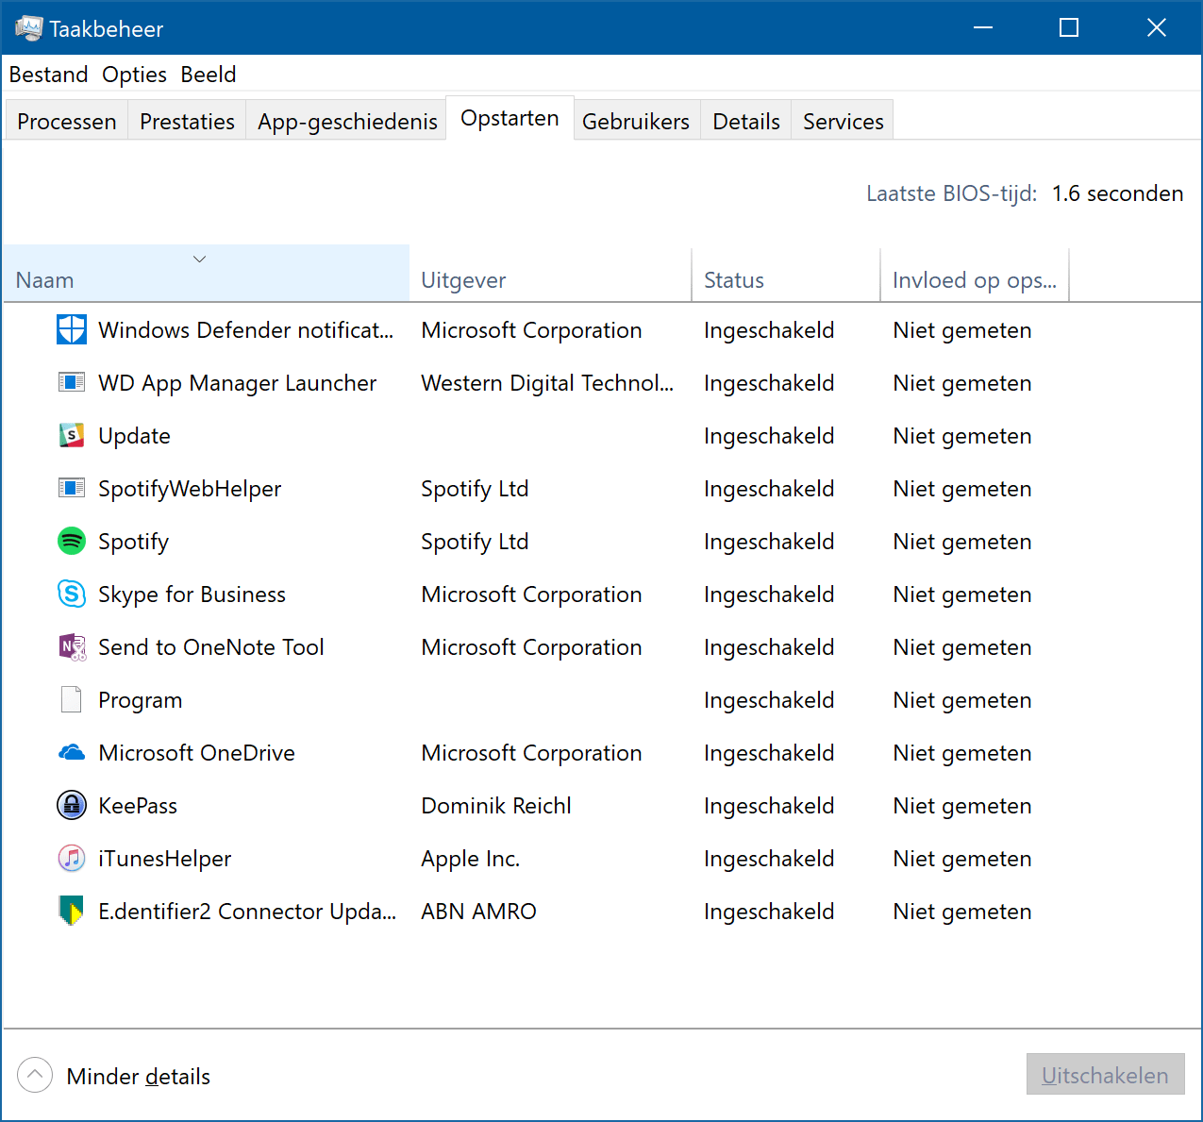
Task: Click Niet gemeten in the E.dentifier2 row
Action: tap(962, 912)
